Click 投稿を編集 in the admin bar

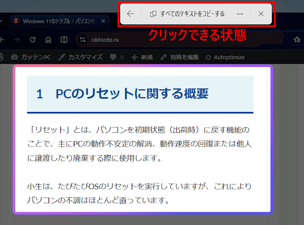(180, 57)
